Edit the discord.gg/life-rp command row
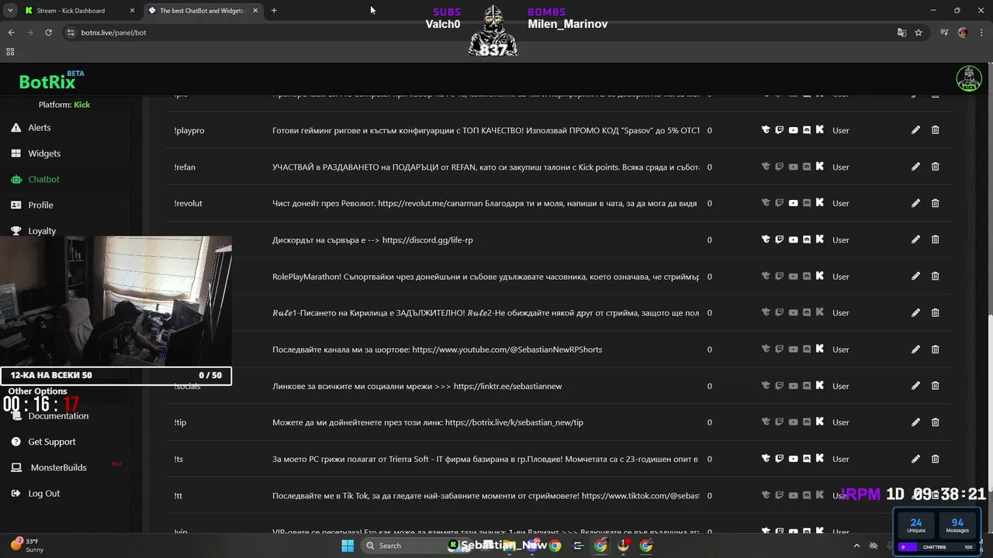Screen dimensions: 993x558 [x=915, y=239]
